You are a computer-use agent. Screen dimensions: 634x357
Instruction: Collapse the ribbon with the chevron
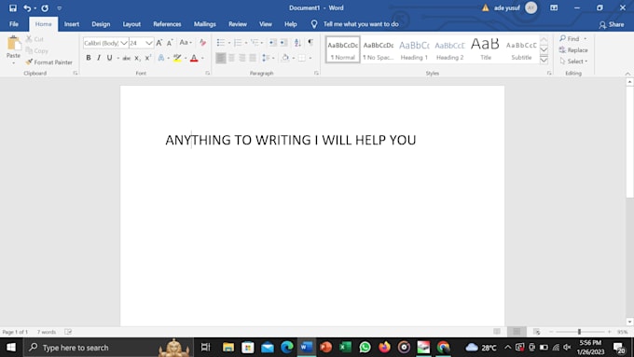pos(627,74)
